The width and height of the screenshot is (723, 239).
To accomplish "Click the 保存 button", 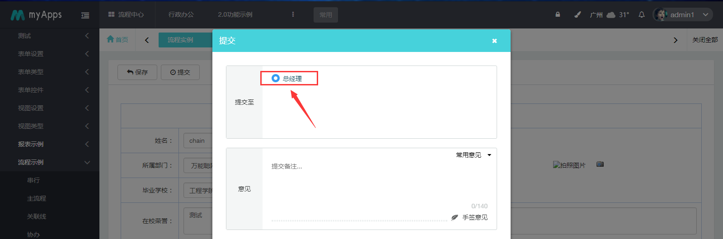I will click(x=137, y=72).
